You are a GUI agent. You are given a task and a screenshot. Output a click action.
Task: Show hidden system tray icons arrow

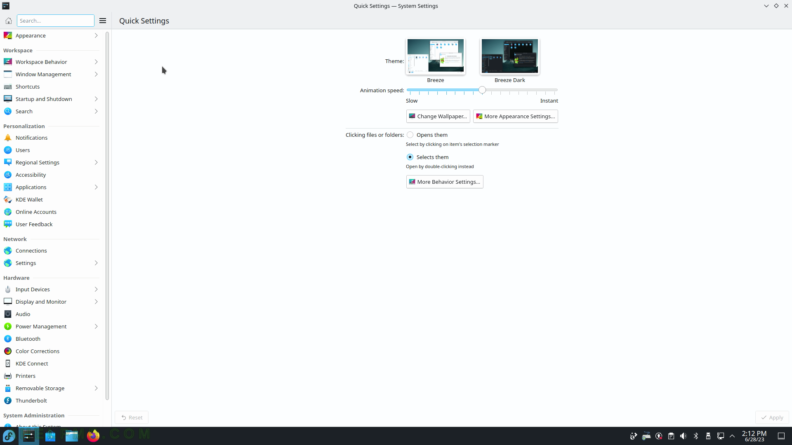tap(733, 436)
